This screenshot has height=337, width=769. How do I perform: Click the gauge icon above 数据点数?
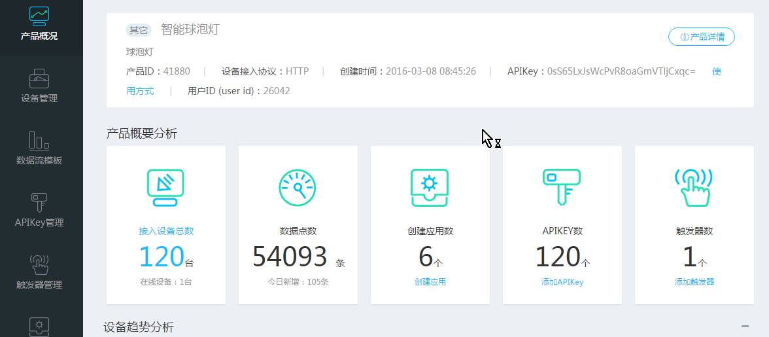tap(298, 187)
